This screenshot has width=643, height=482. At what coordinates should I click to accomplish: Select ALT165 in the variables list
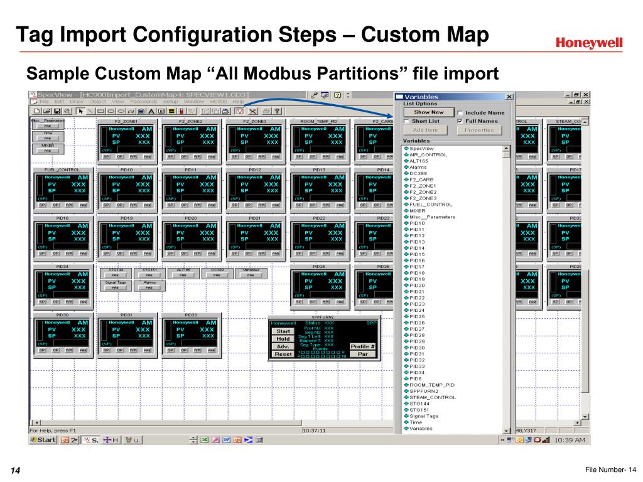(418, 161)
